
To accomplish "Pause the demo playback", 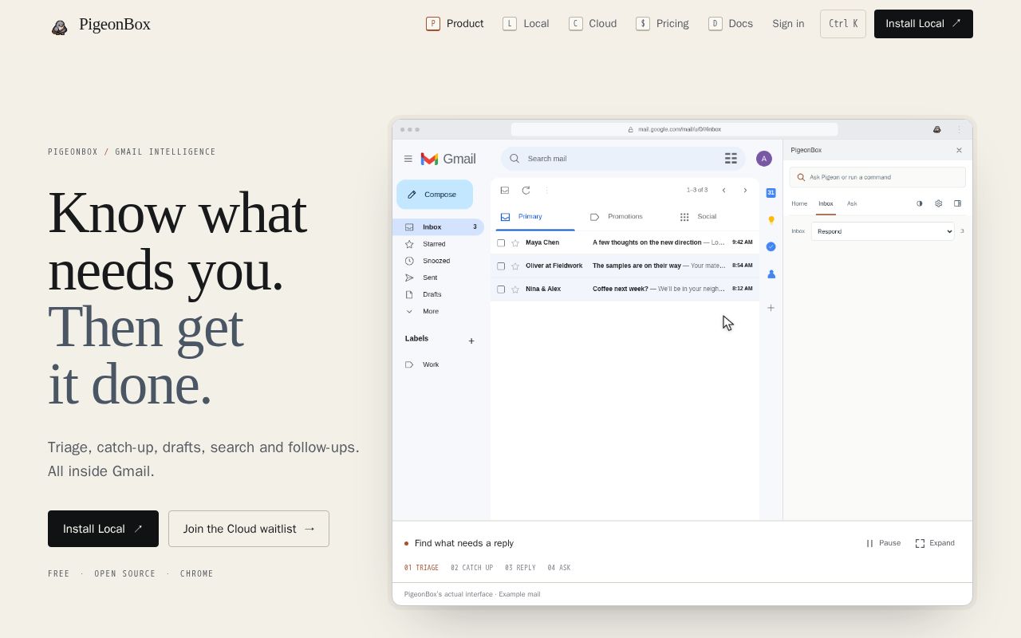I will pyautogui.click(x=884, y=543).
